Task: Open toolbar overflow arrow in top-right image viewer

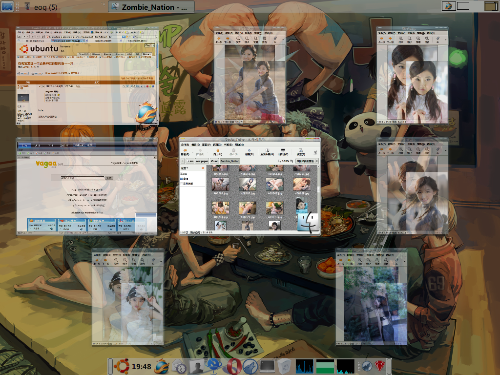Action: tap(445, 40)
